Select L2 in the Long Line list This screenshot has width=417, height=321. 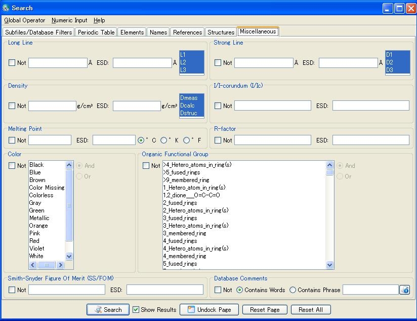pos(191,62)
